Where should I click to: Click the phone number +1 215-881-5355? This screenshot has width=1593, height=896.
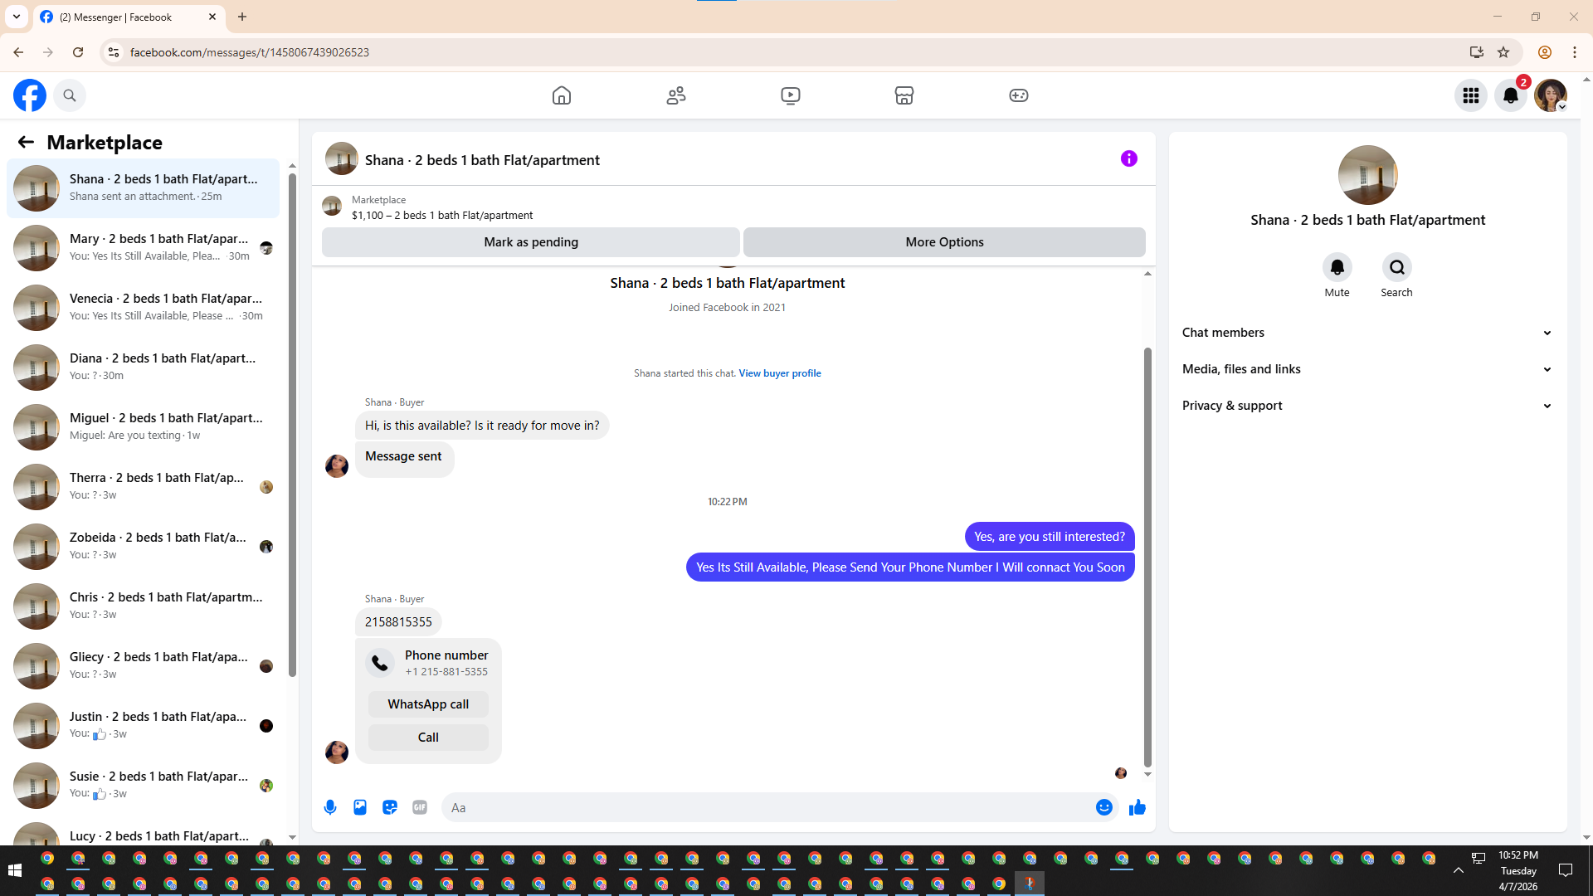coord(446,672)
